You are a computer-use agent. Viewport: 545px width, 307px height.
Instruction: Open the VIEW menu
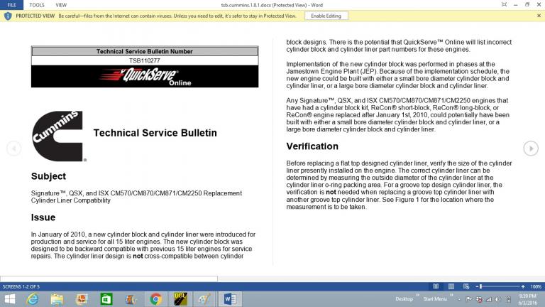click(61, 5)
